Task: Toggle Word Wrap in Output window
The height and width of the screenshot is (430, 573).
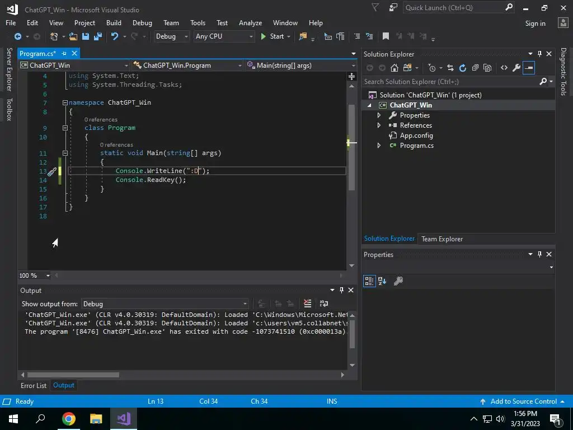Action: point(324,303)
